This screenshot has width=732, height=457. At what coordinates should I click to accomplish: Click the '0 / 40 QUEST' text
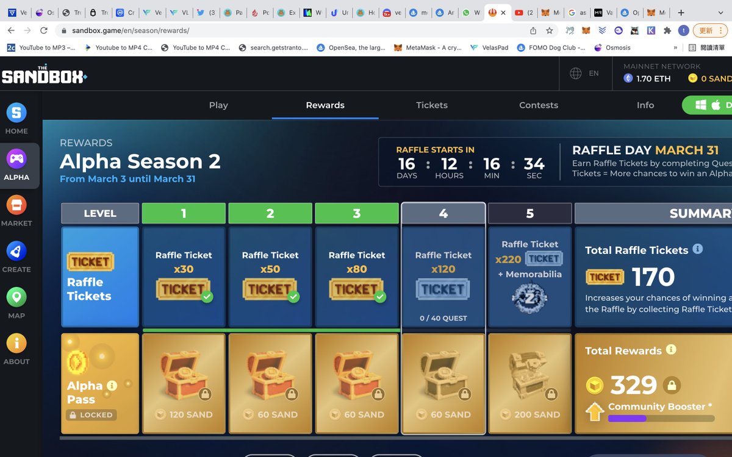tap(443, 318)
